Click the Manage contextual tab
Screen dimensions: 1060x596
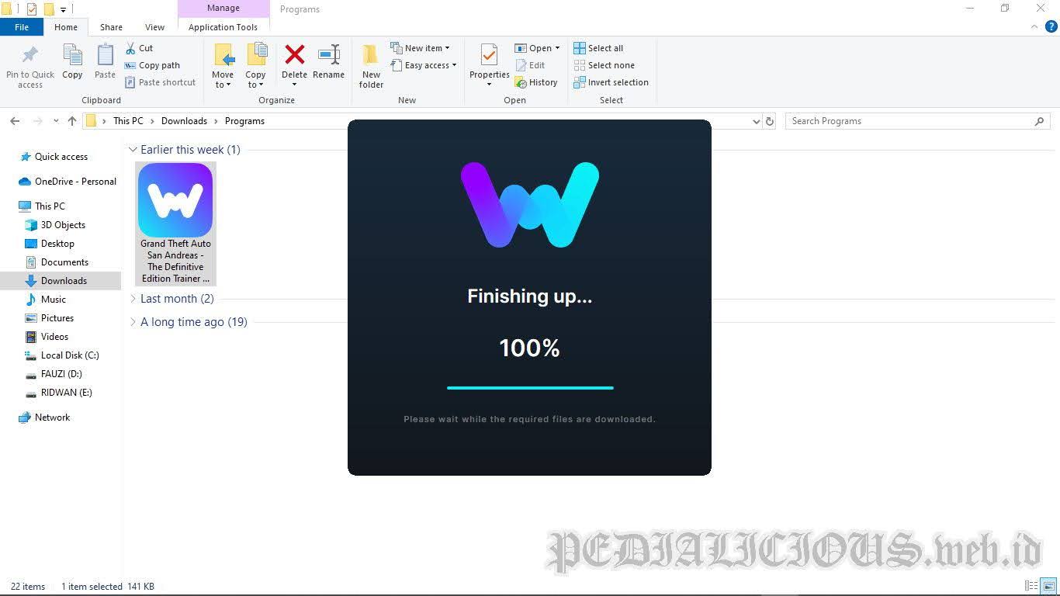tap(223, 8)
